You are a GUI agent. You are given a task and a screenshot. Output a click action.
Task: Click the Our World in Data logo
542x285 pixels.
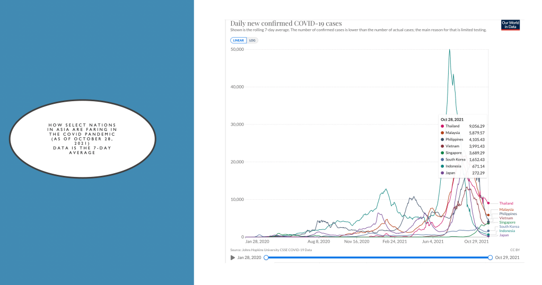(x=510, y=24)
